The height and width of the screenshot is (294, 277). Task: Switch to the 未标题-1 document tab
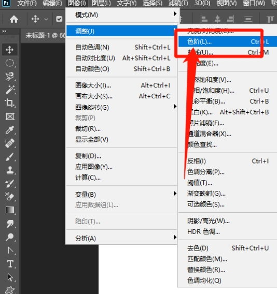pos(45,35)
